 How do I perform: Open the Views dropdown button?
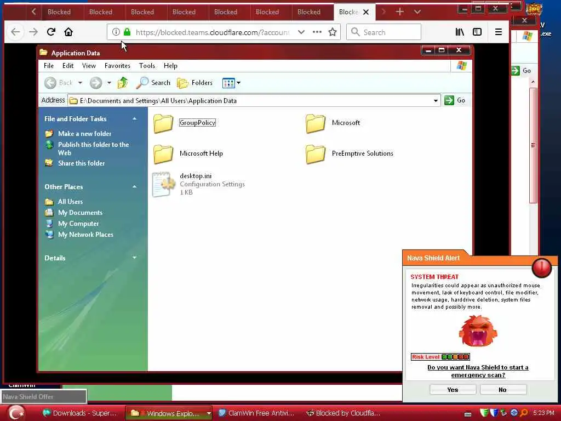click(231, 83)
